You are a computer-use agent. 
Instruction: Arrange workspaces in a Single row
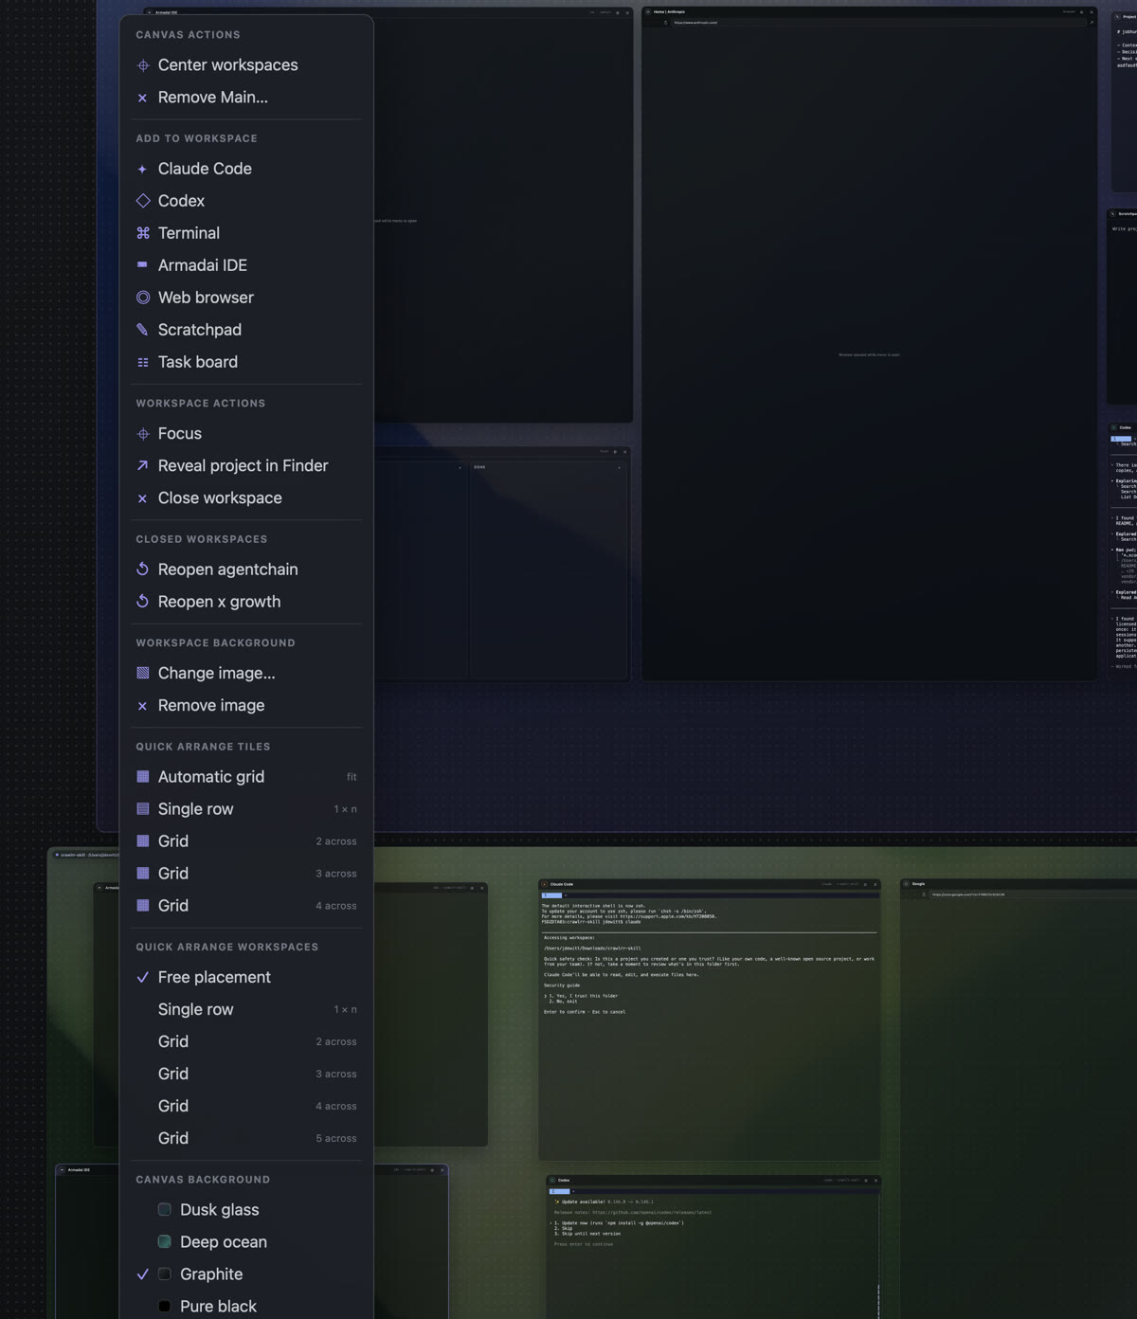pos(246,1009)
